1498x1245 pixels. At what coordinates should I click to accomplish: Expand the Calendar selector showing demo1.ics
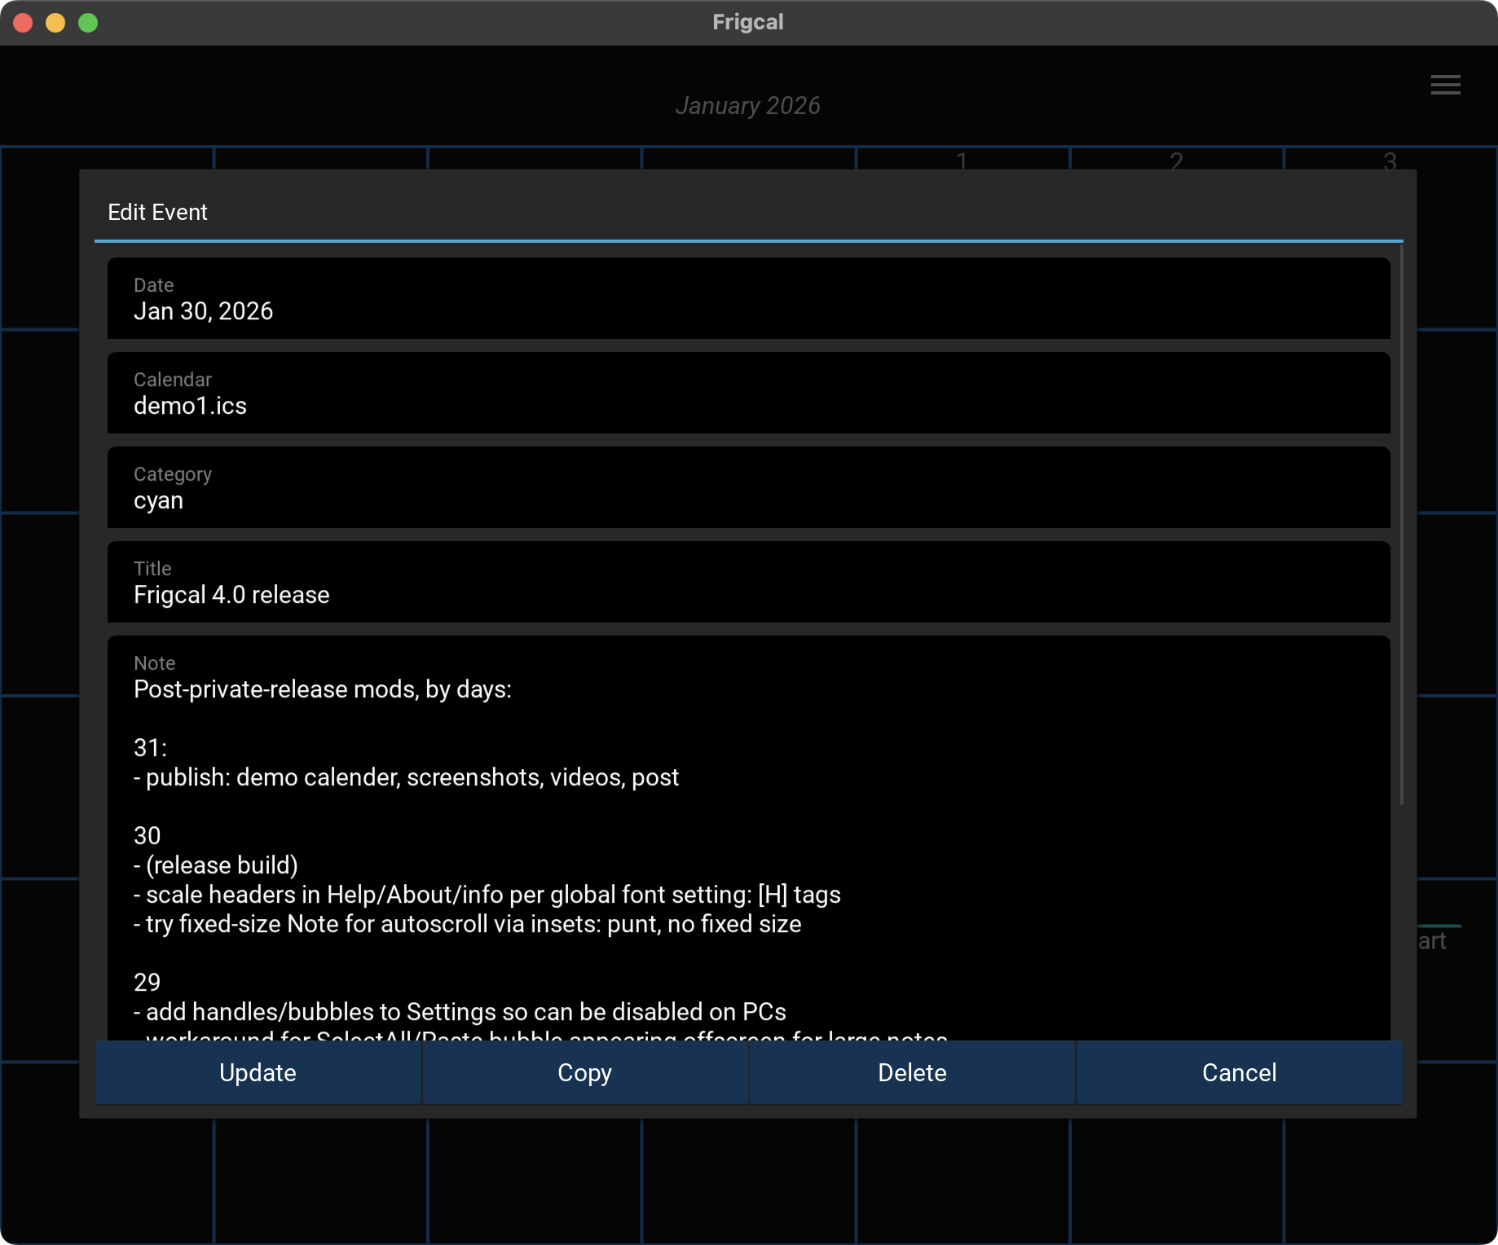pyautogui.click(x=748, y=394)
